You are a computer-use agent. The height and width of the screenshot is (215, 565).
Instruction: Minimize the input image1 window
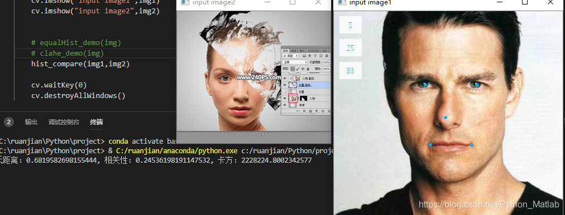499,2
